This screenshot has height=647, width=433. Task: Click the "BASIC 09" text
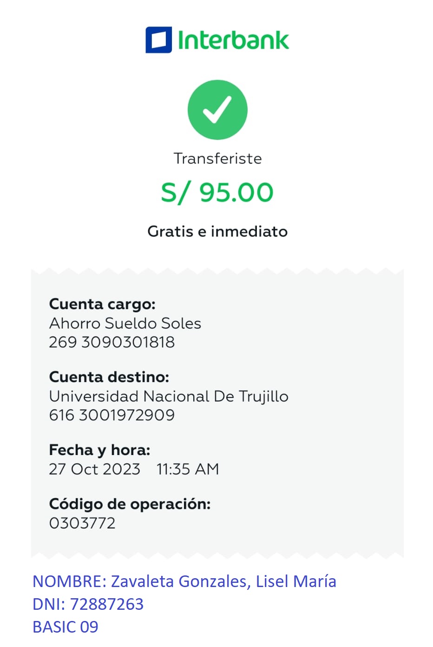[66, 627]
